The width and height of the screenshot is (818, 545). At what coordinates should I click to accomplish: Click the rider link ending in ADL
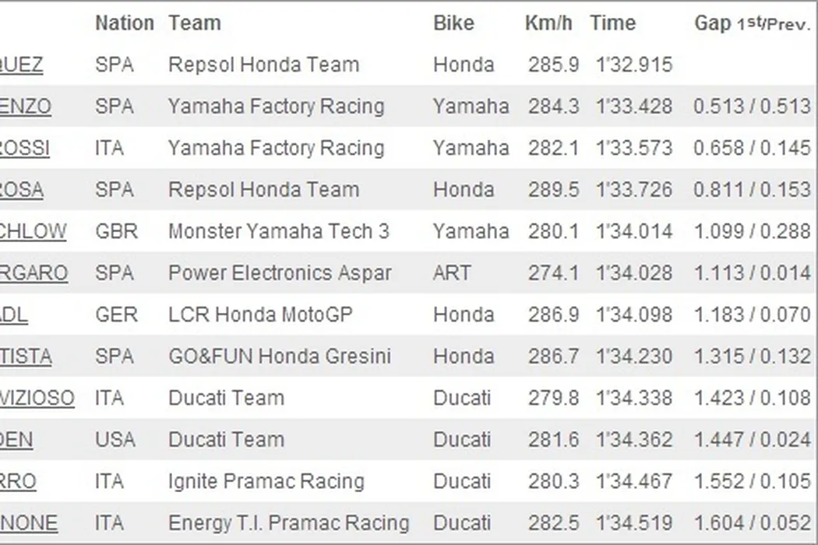click(x=14, y=315)
